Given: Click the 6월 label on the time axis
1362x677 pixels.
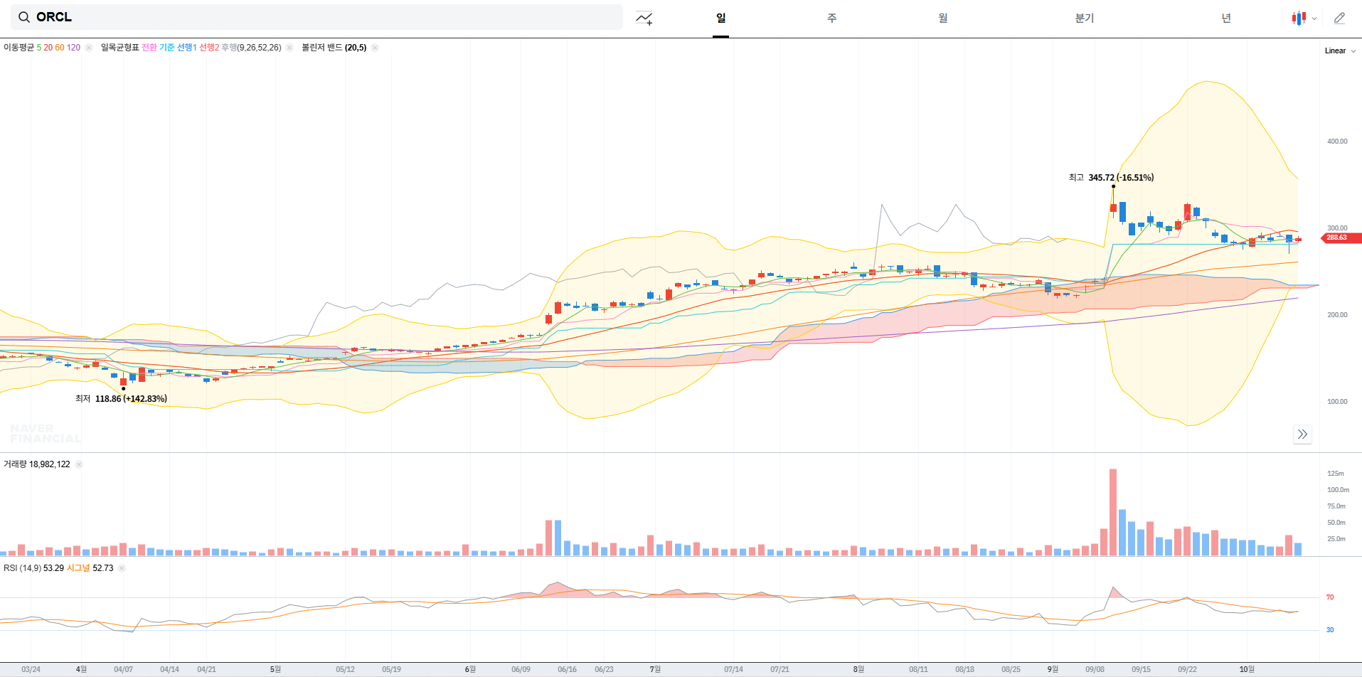Looking at the screenshot, I should [x=470, y=669].
